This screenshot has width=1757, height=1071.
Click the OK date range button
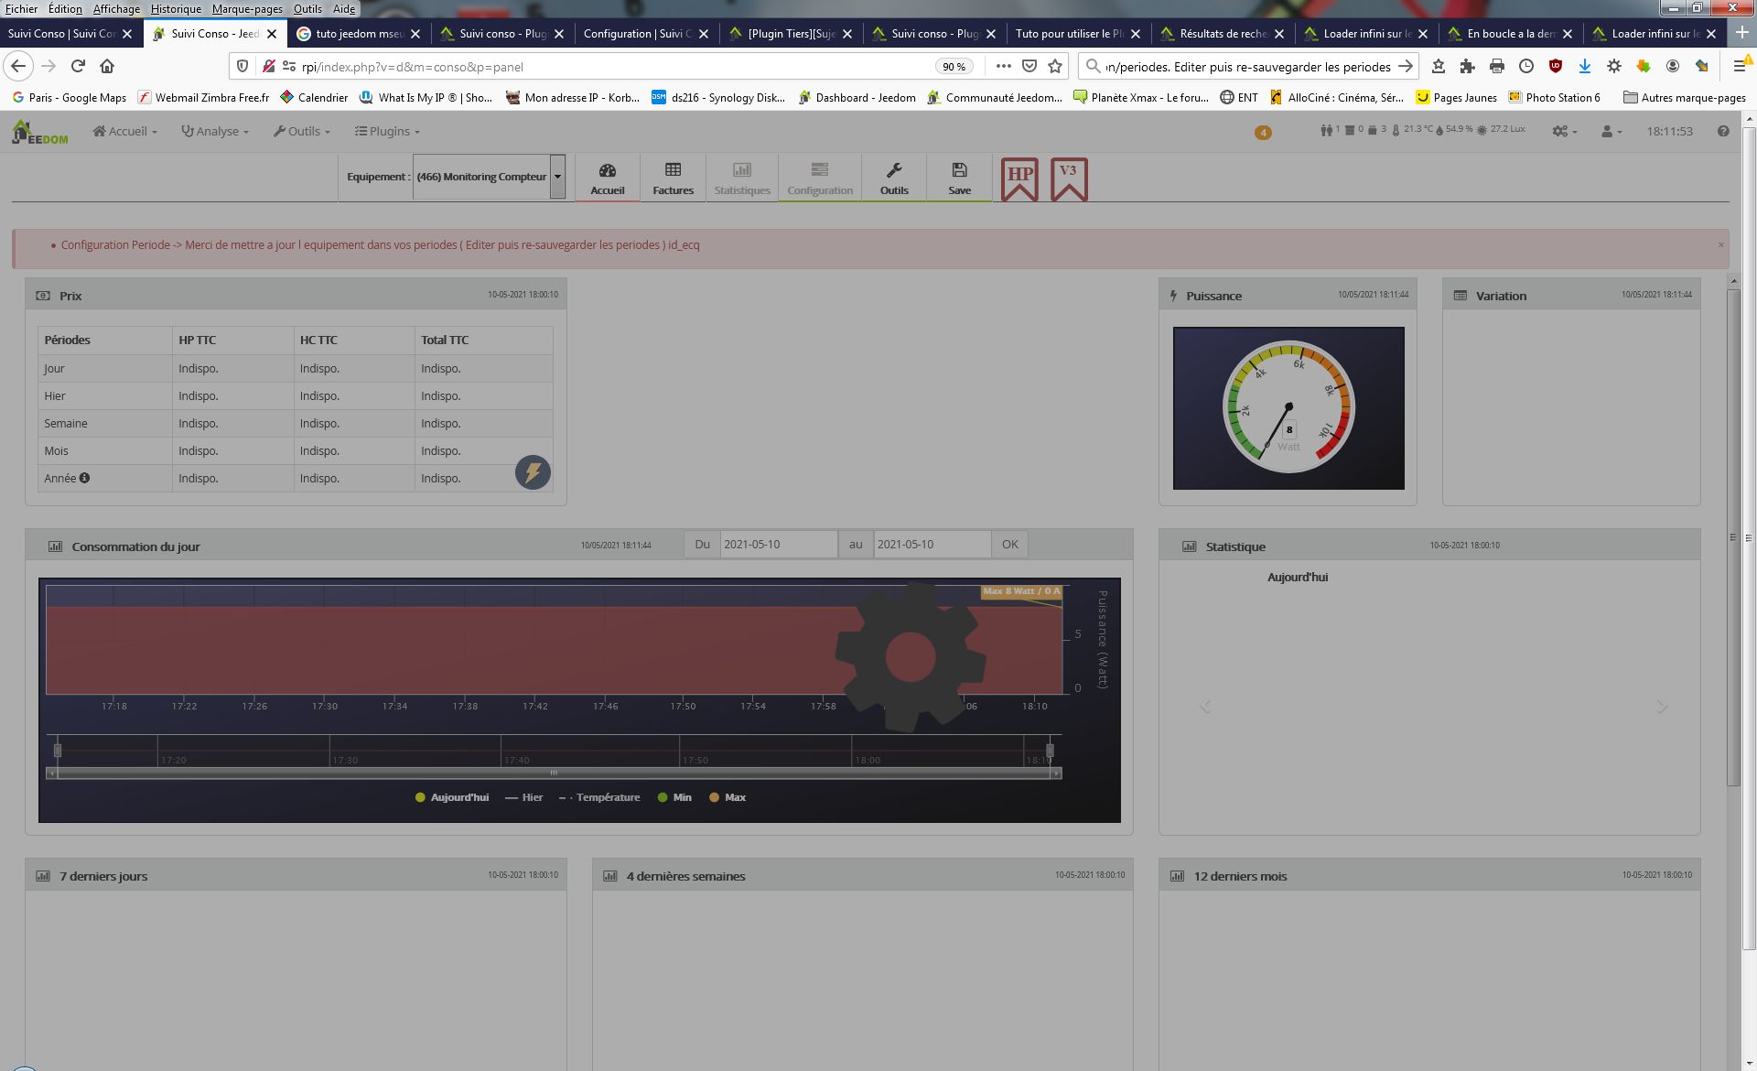pyautogui.click(x=1009, y=544)
